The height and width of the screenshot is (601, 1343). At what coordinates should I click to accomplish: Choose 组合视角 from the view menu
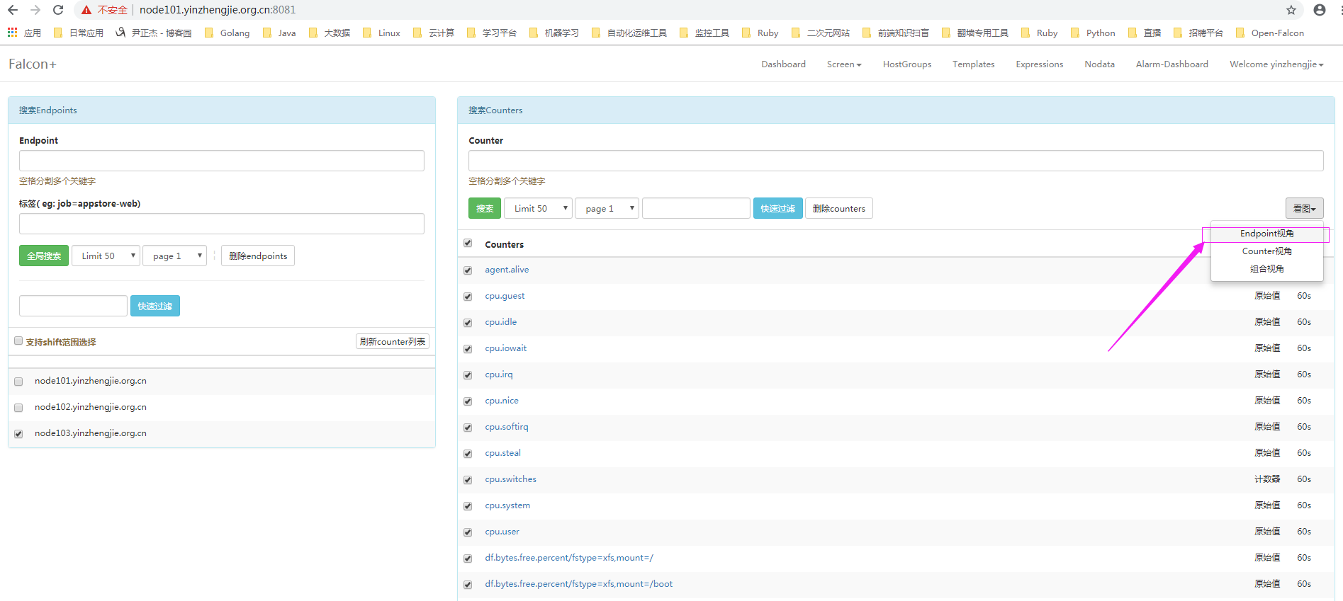(1266, 269)
